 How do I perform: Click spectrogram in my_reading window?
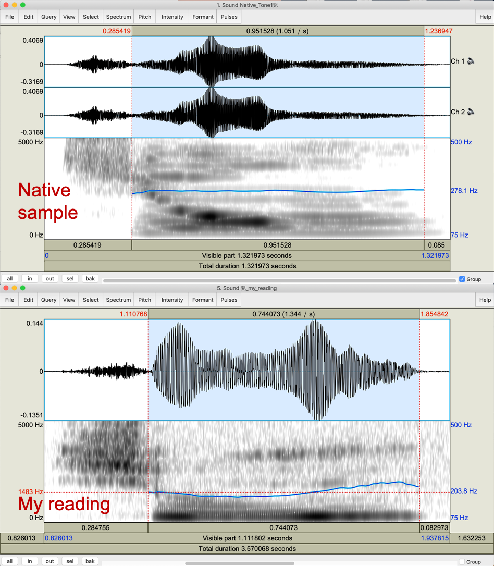(247, 472)
